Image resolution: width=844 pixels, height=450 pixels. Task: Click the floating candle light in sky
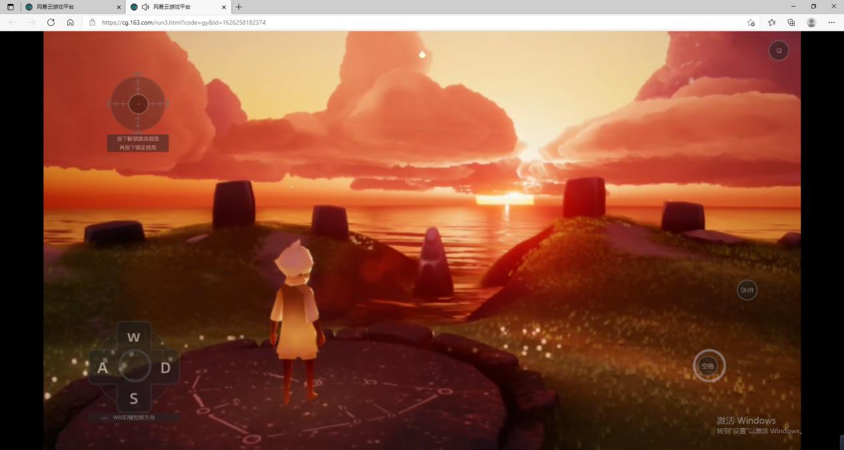(422, 54)
